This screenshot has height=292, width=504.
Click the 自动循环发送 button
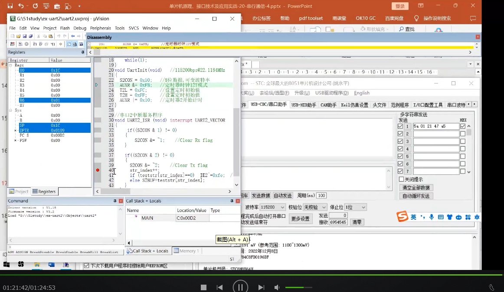[x=416, y=196]
